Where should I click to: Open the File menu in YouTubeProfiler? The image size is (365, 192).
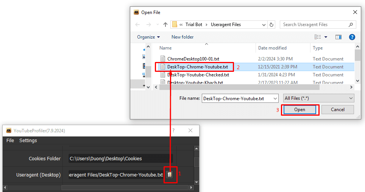point(10,140)
